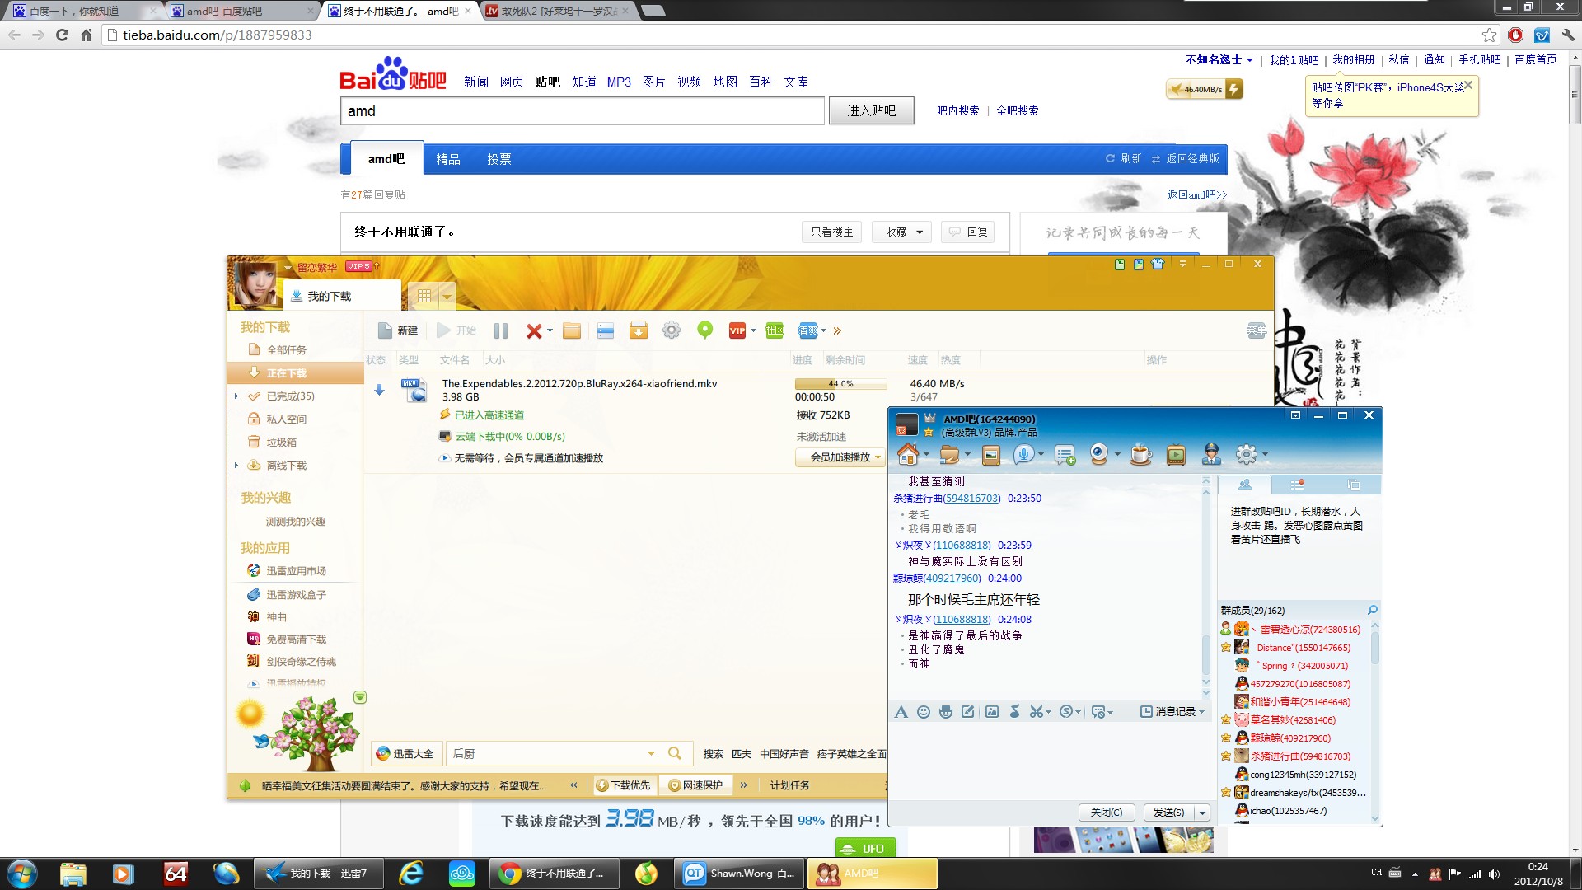Screen dimensions: 1582x890
Task: Click the Baidu Tieba search box containing amd
Action: click(x=583, y=111)
